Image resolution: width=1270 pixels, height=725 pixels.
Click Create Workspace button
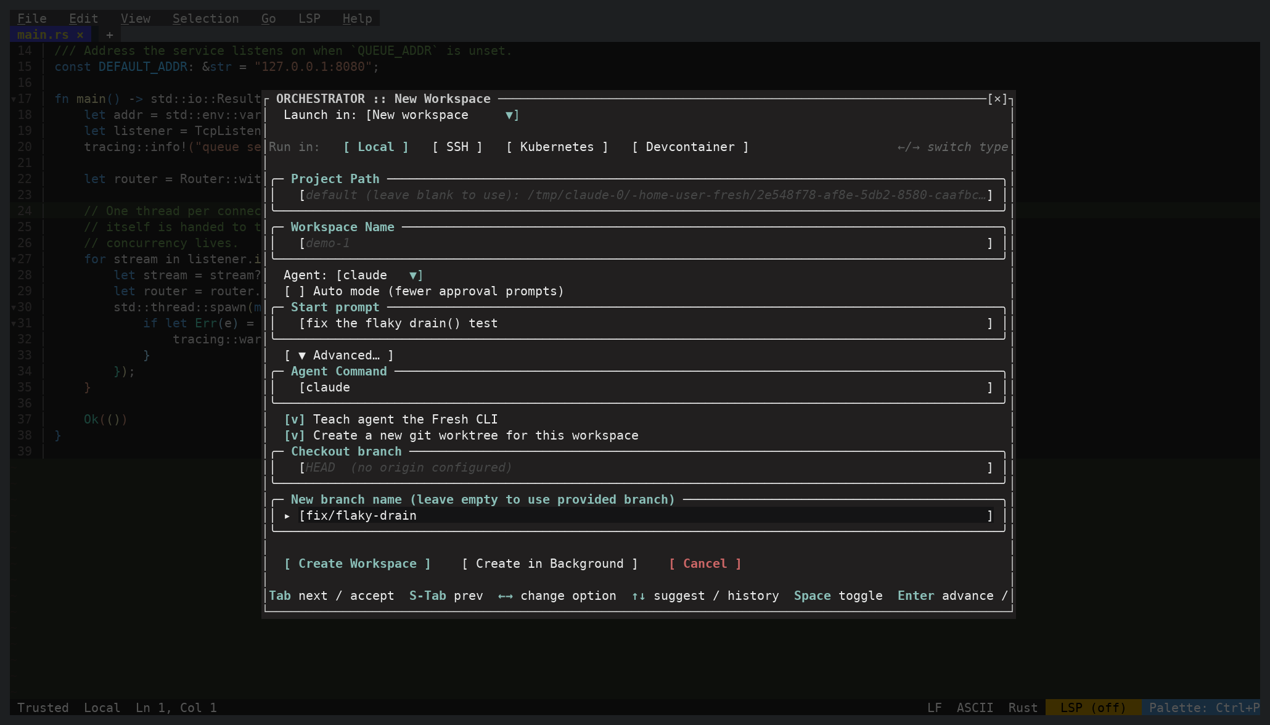[358, 563]
